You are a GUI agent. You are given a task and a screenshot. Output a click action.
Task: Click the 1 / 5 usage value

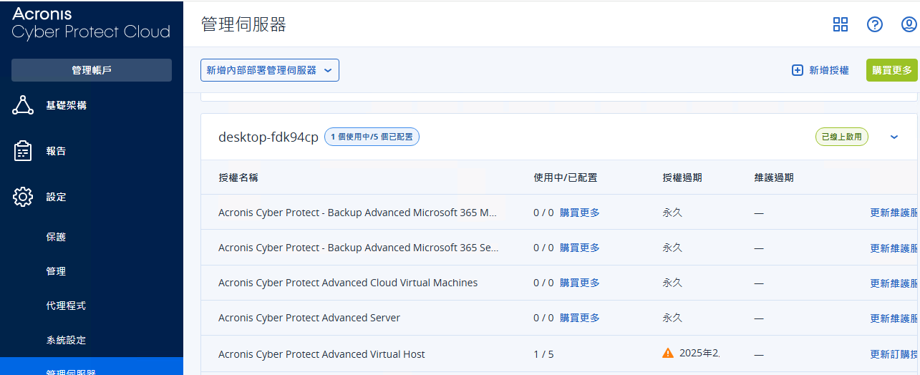point(543,354)
